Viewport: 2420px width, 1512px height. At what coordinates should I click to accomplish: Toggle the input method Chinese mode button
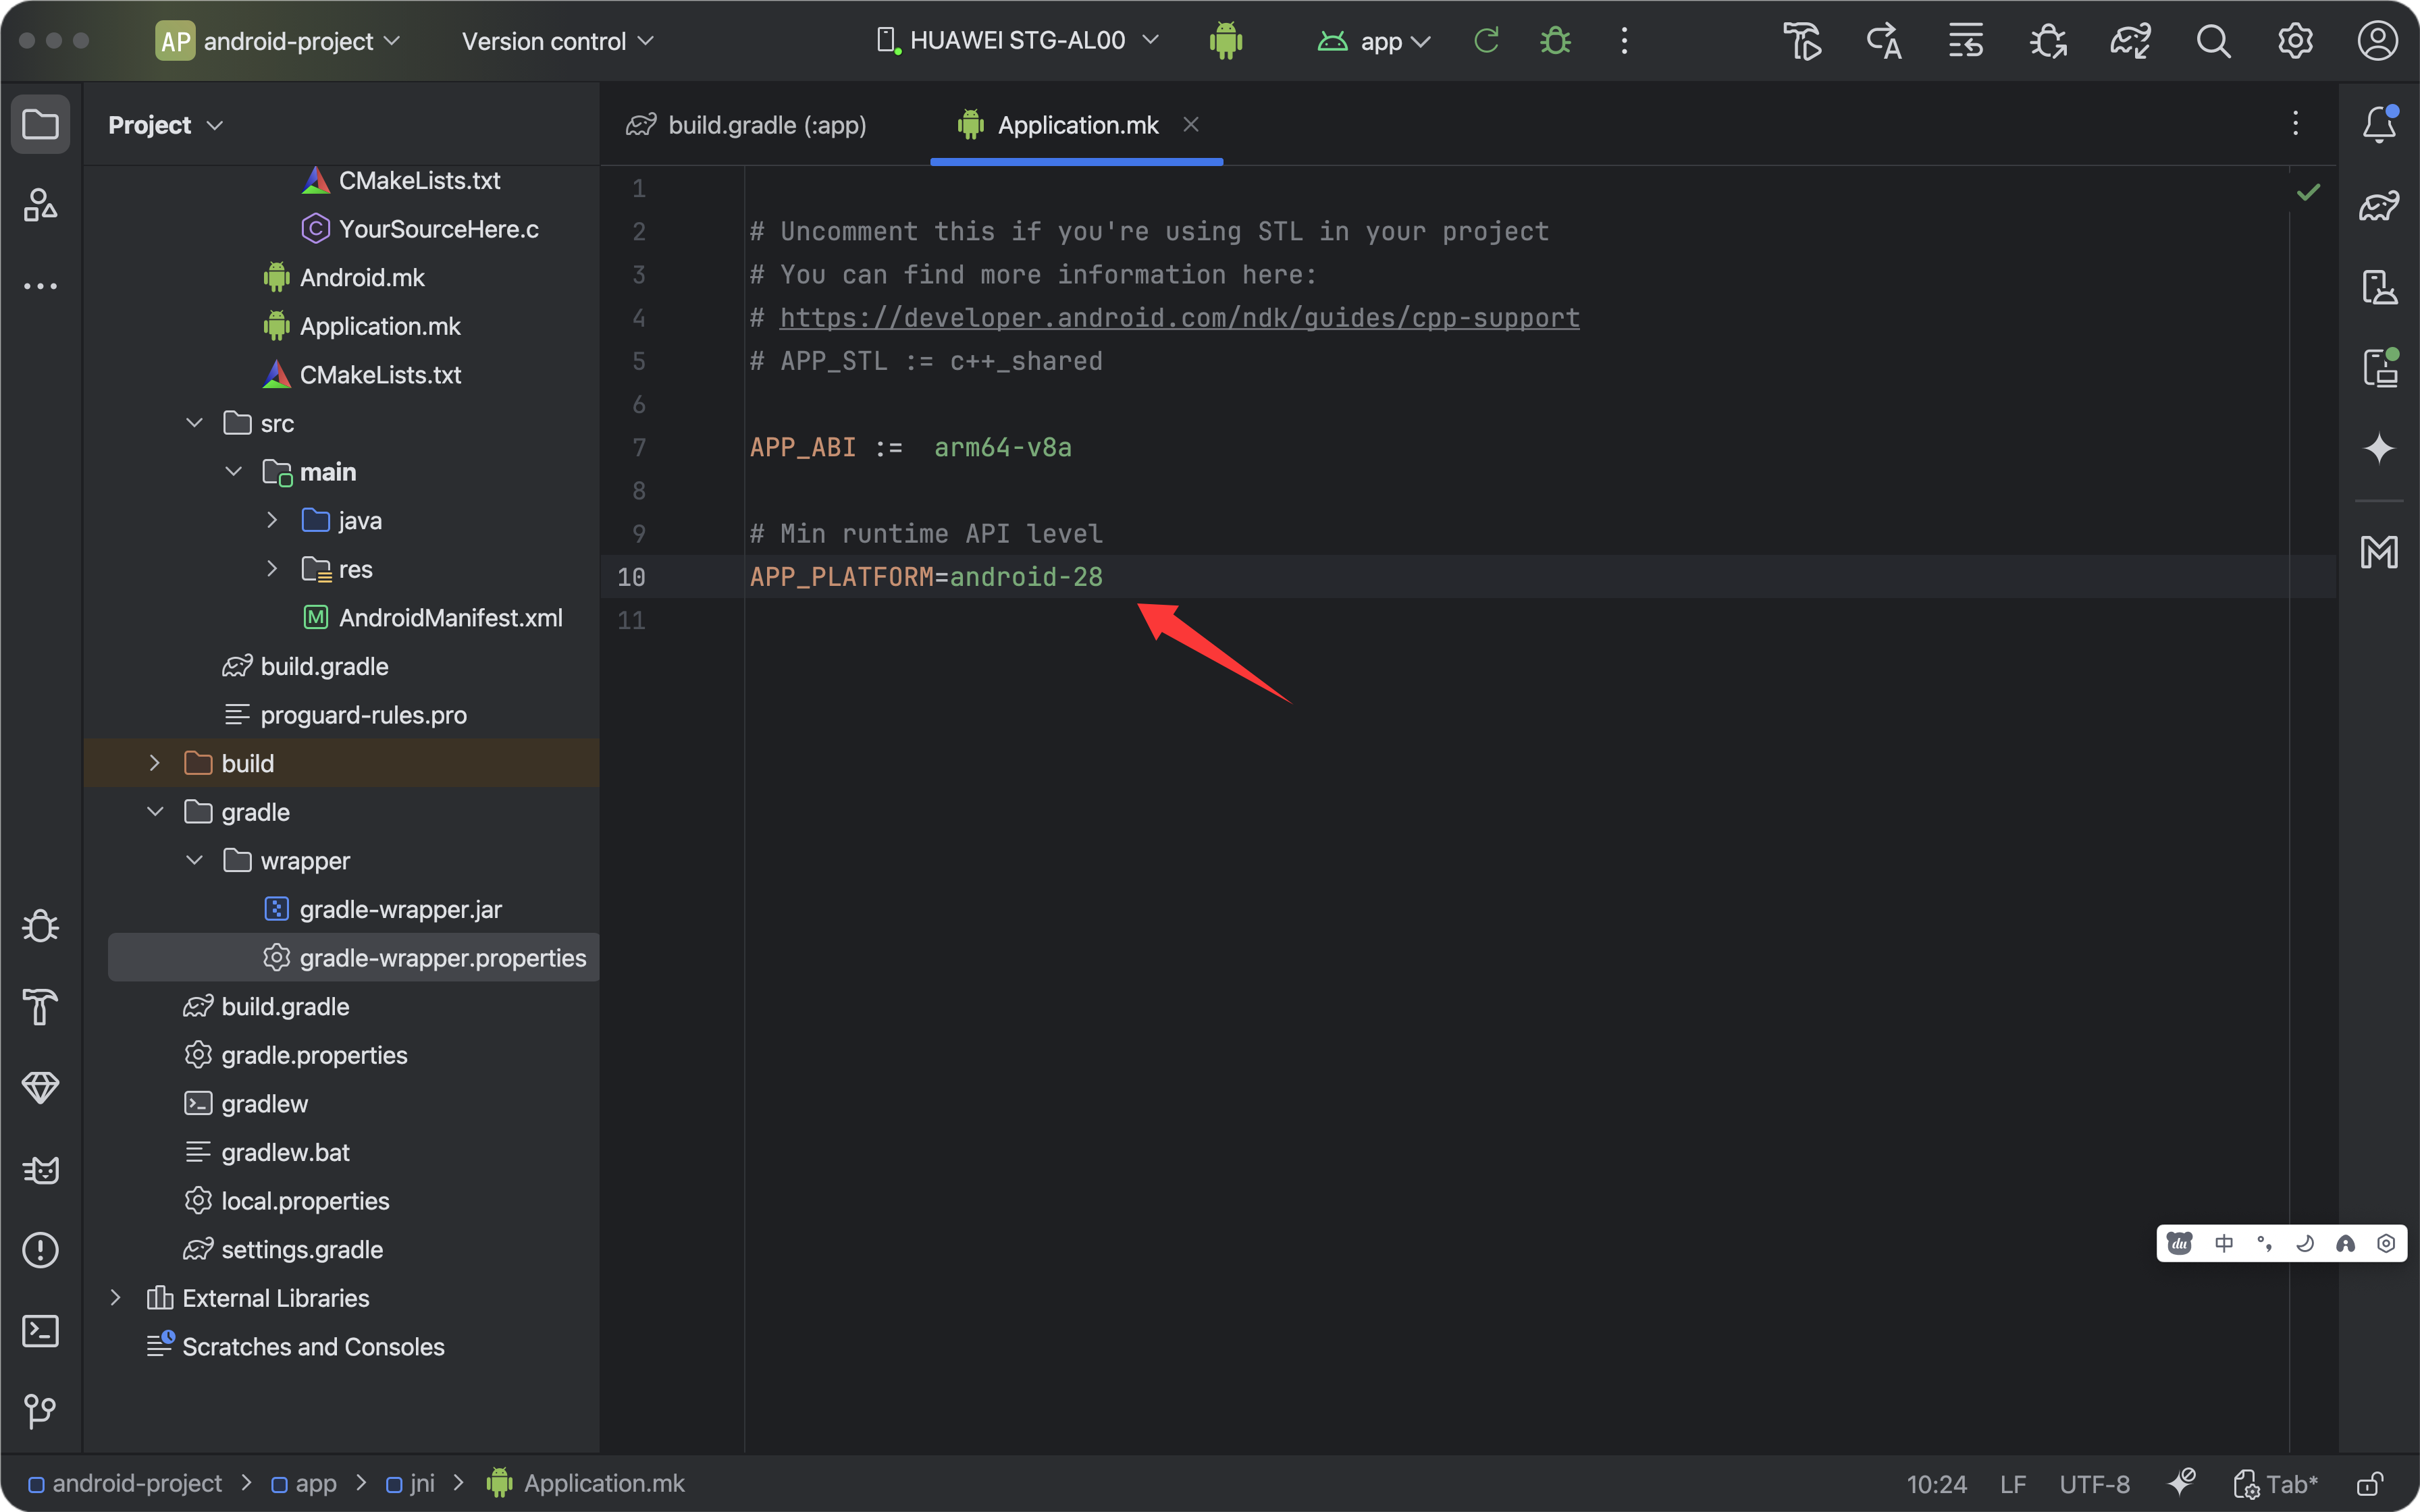coord(2224,1243)
